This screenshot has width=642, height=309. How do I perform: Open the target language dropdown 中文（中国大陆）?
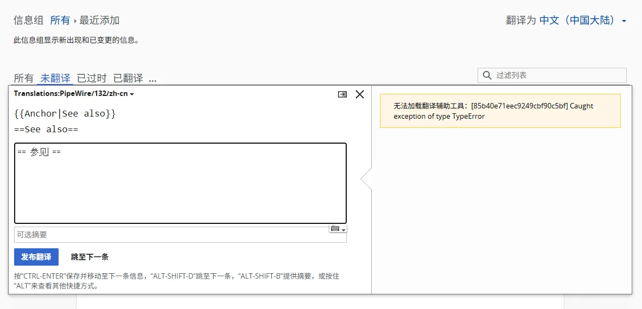(583, 20)
